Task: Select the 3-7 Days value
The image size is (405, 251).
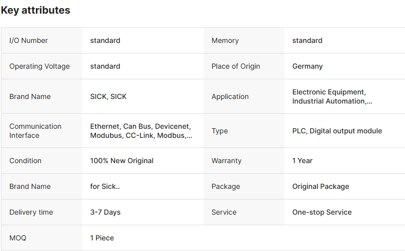Action: tap(105, 212)
